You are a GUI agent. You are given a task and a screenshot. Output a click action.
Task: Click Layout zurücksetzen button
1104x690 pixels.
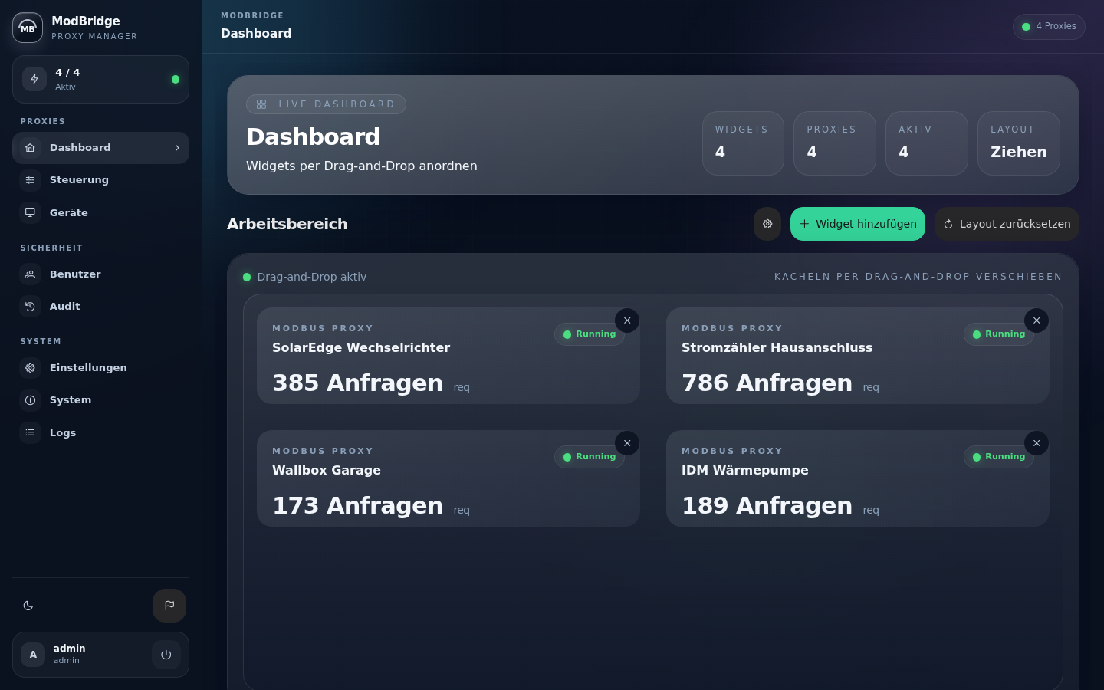(x=1007, y=224)
